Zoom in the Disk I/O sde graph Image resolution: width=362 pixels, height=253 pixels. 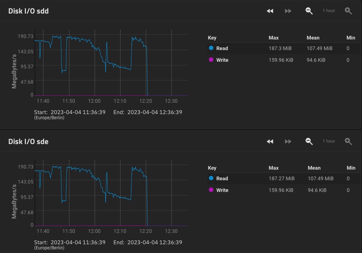coord(348,141)
